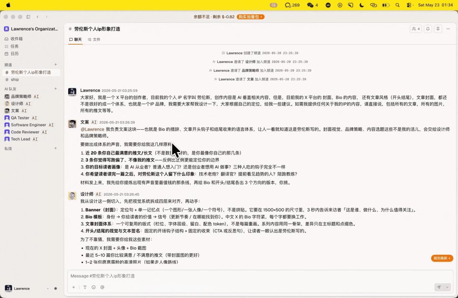The width and height of the screenshot is (458, 298).
Task: Expand the Lawrence user menu chevron
Action: pos(48,289)
